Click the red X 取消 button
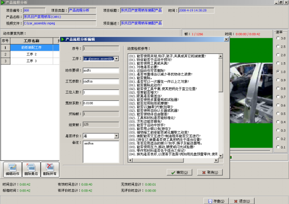289x204 pixels. [x=210, y=173]
